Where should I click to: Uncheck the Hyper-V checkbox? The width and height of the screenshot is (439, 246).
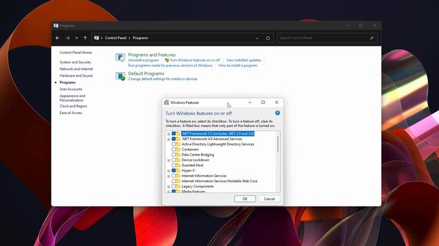click(174, 170)
